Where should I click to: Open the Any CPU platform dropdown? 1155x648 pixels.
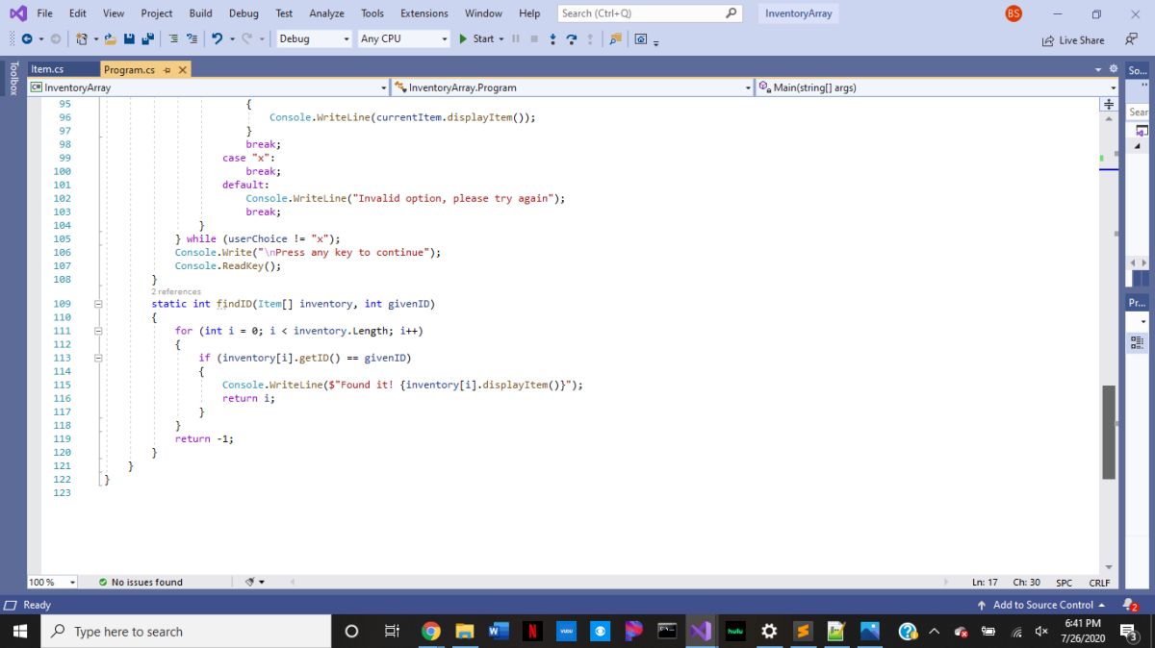pos(402,39)
